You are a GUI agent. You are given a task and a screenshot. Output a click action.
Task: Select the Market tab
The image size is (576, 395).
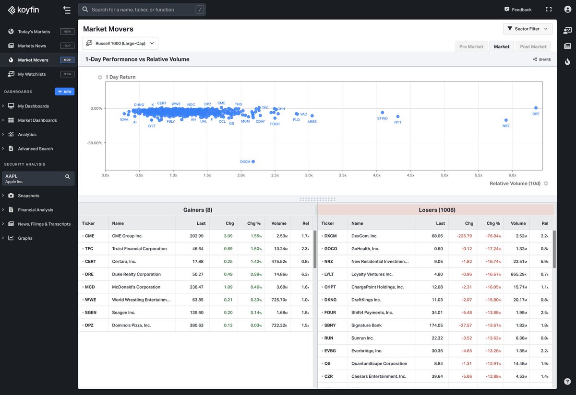tap(502, 46)
